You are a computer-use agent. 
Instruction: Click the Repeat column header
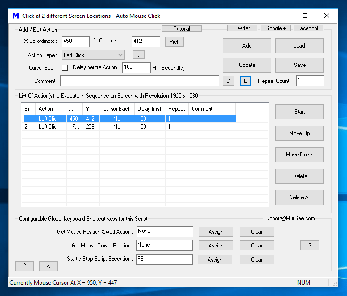pos(177,109)
